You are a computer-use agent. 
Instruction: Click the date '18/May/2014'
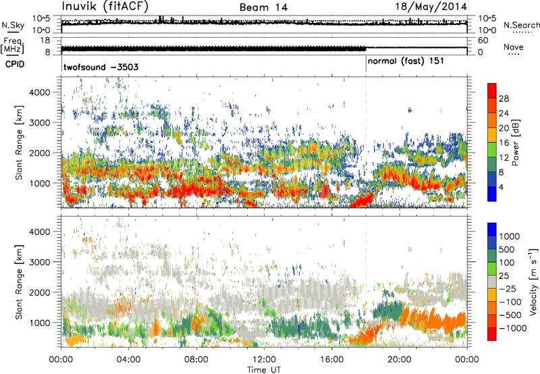431,7
